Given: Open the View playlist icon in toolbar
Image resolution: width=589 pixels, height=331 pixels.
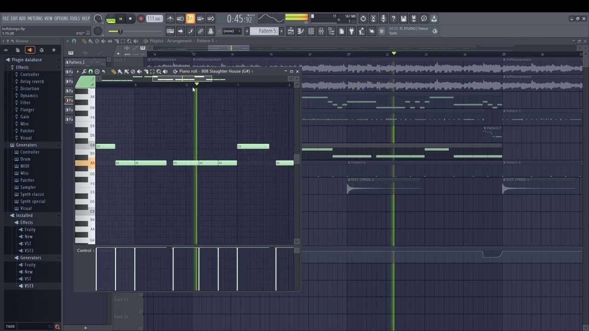Looking at the screenshot, I should [x=291, y=31].
